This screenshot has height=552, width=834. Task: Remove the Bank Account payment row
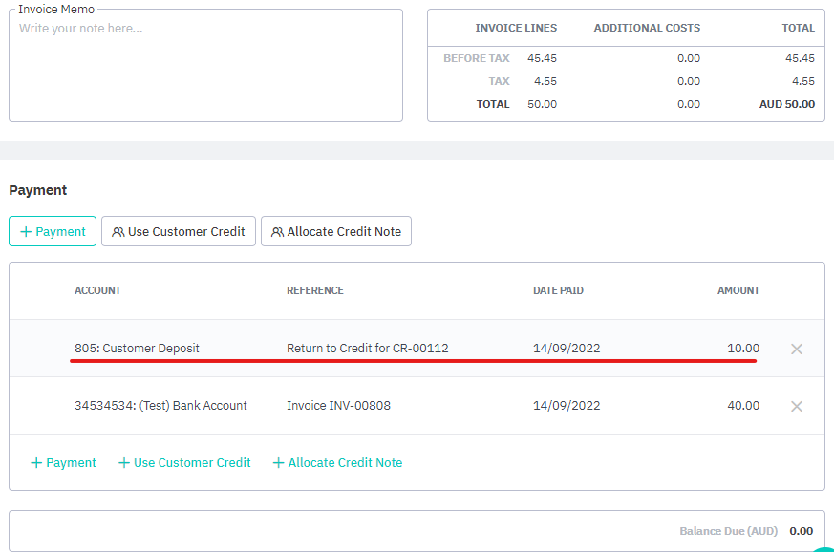point(796,406)
